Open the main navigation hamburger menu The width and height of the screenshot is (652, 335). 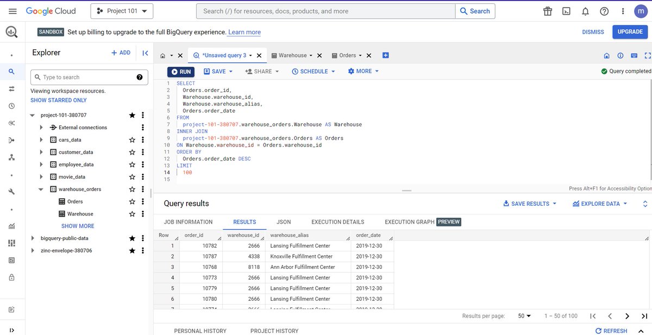pos(13,11)
